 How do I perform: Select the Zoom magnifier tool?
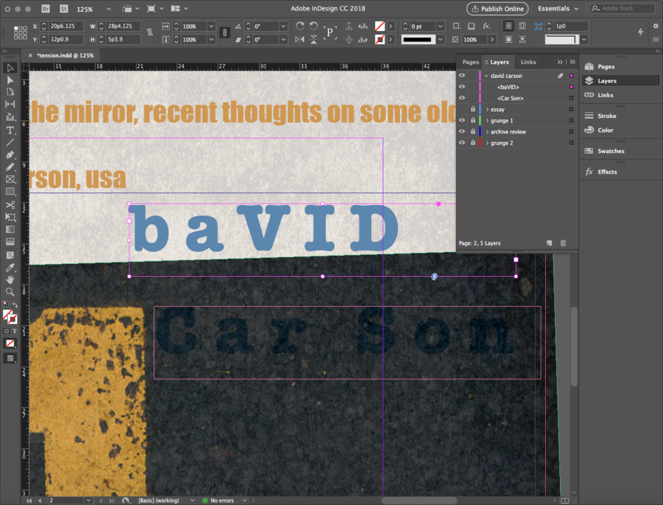(10, 292)
